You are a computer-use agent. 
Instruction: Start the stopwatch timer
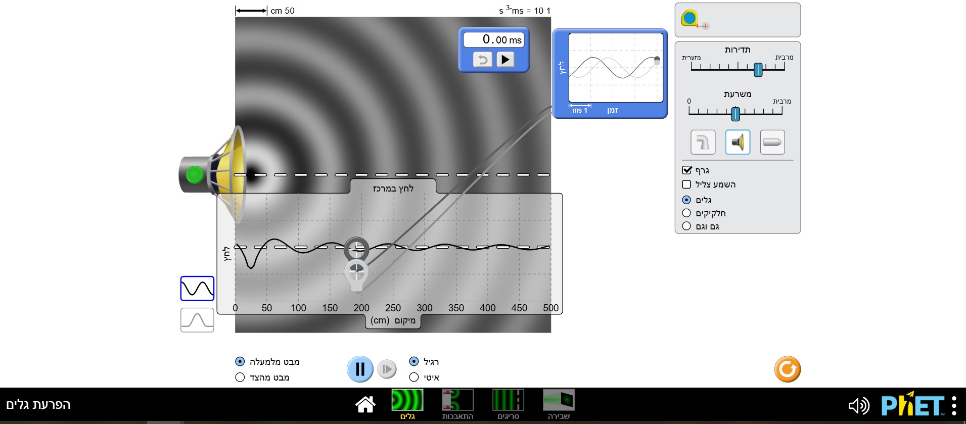click(505, 60)
